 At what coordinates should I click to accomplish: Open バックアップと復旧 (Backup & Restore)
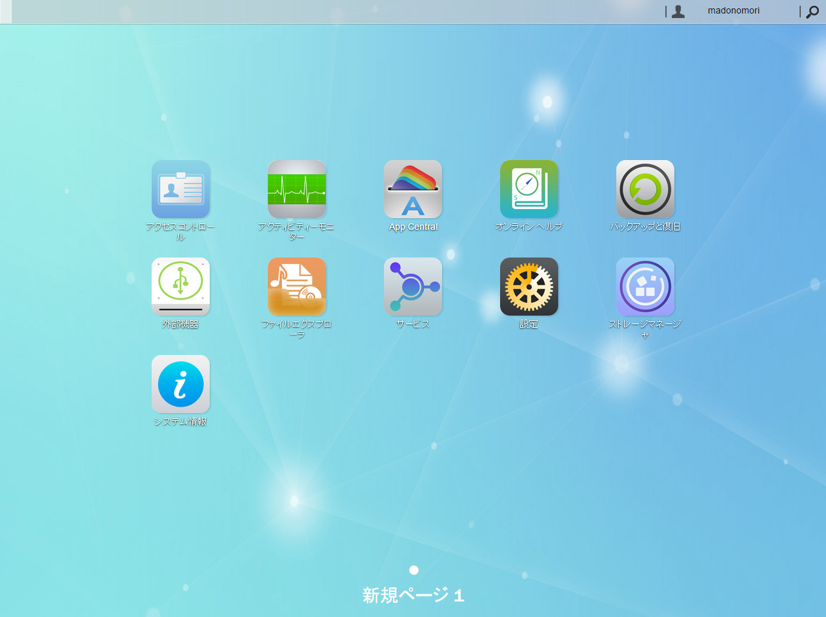(645, 189)
